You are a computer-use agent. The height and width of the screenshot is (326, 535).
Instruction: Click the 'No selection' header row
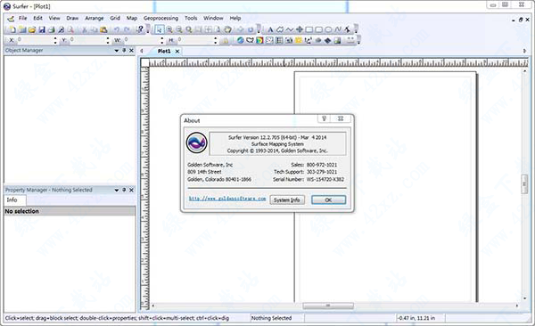70,211
